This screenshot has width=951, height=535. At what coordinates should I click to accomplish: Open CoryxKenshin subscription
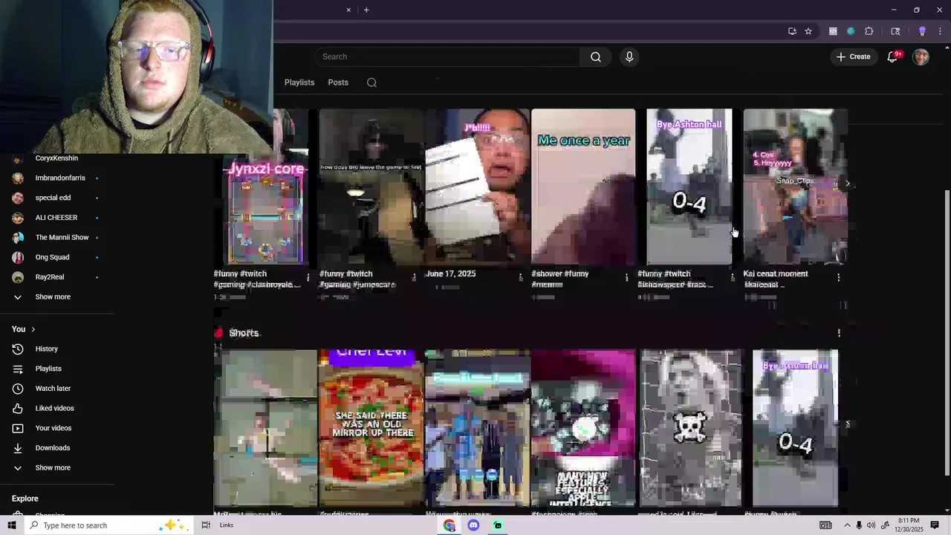(x=56, y=158)
